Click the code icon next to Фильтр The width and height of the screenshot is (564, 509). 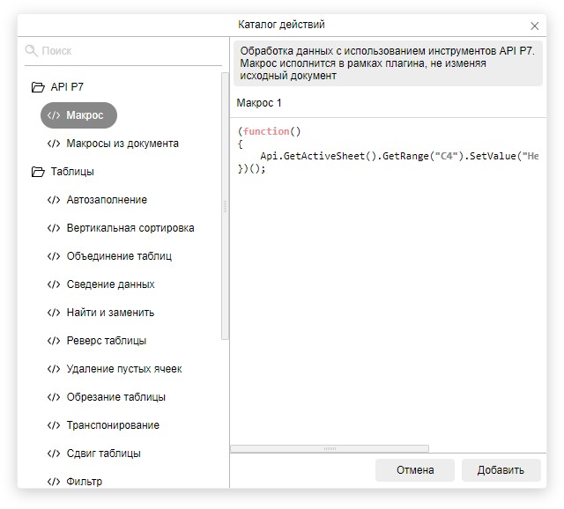tap(54, 482)
